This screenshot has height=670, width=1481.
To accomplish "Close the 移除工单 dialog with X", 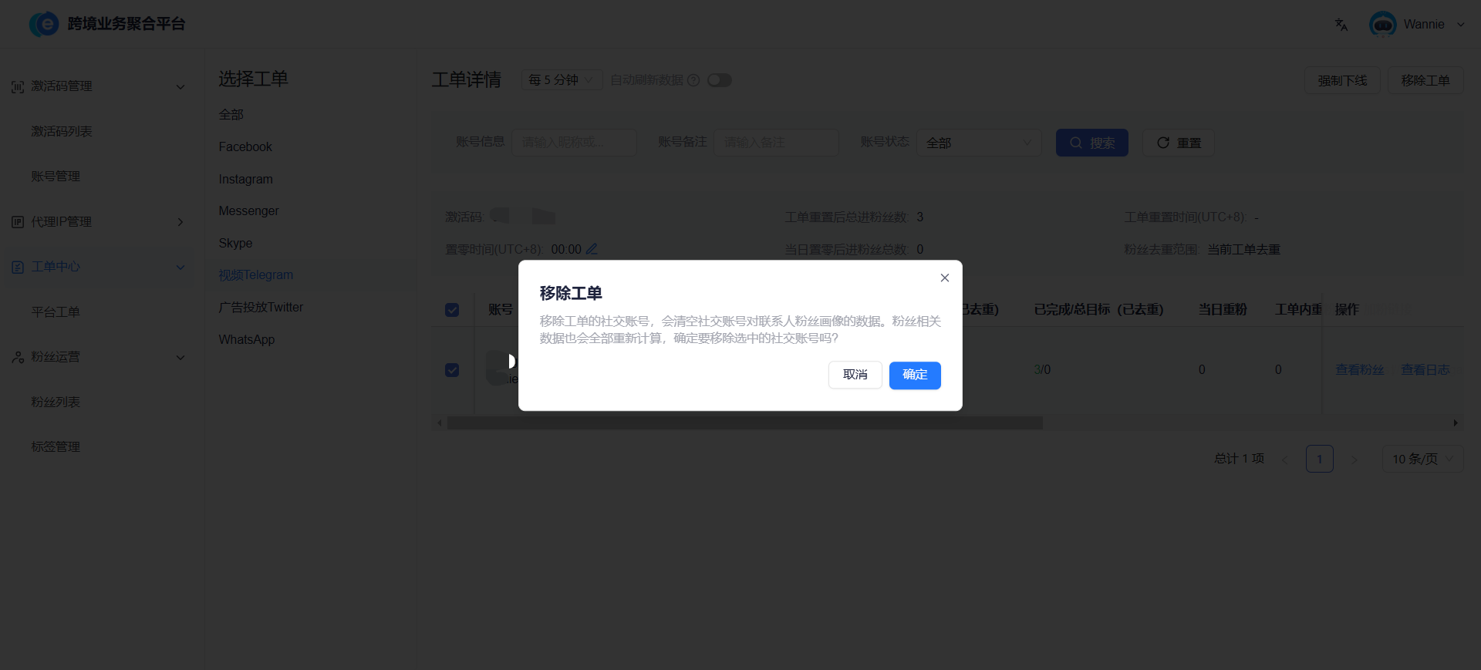I will [x=944, y=278].
